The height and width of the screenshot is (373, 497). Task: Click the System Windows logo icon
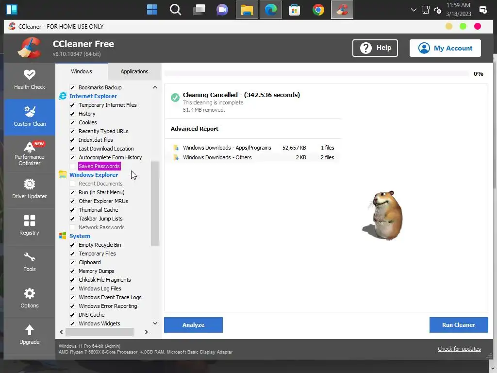(x=63, y=236)
